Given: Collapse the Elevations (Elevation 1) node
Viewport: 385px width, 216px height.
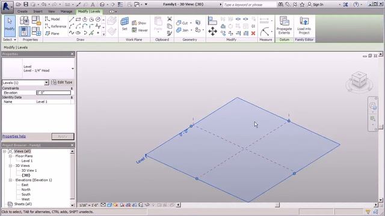Looking at the screenshot, I should tap(10, 180).
